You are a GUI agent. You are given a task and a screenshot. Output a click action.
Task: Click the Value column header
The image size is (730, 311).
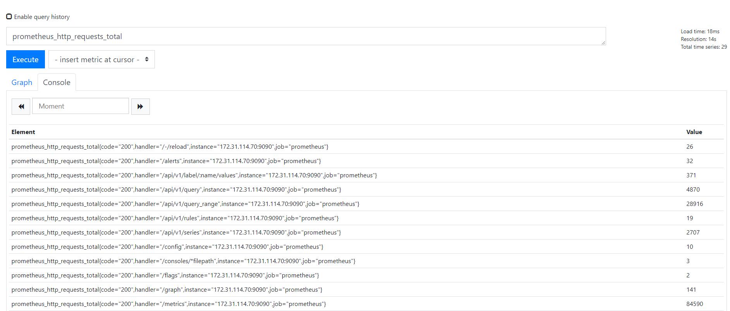click(694, 132)
